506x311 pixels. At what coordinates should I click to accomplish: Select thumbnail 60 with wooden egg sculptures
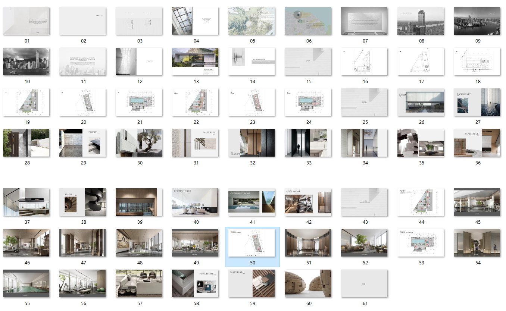point(308,283)
